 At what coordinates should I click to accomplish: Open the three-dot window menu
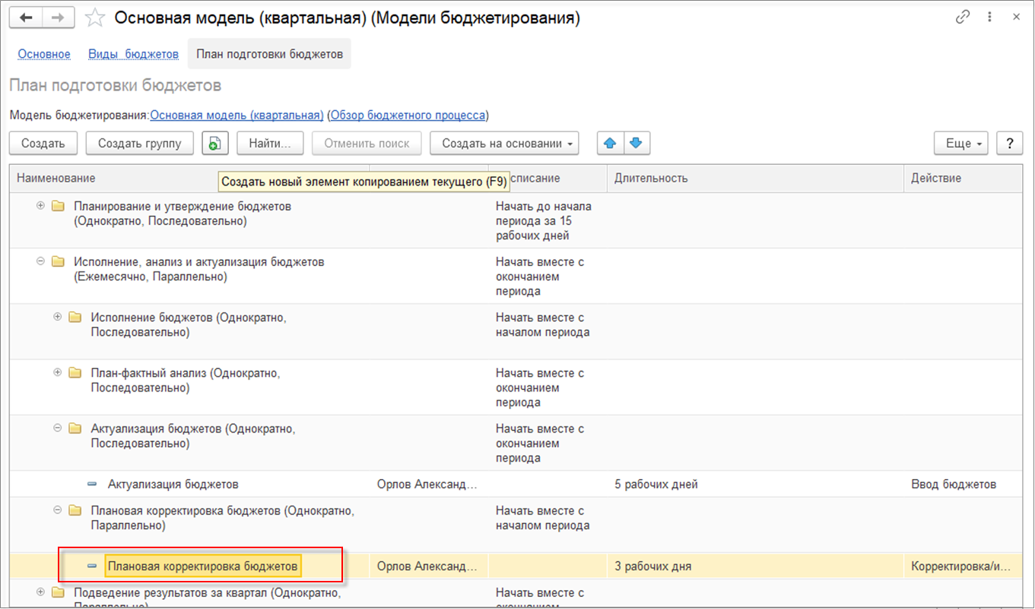click(x=989, y=17)
